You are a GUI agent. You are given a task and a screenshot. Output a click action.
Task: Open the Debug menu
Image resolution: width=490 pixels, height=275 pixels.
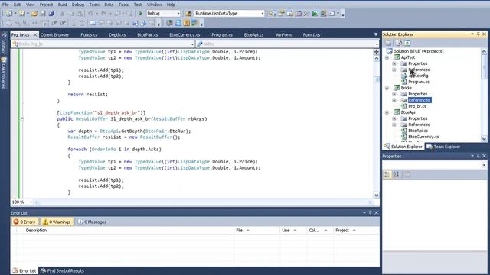tap(78, 5)
